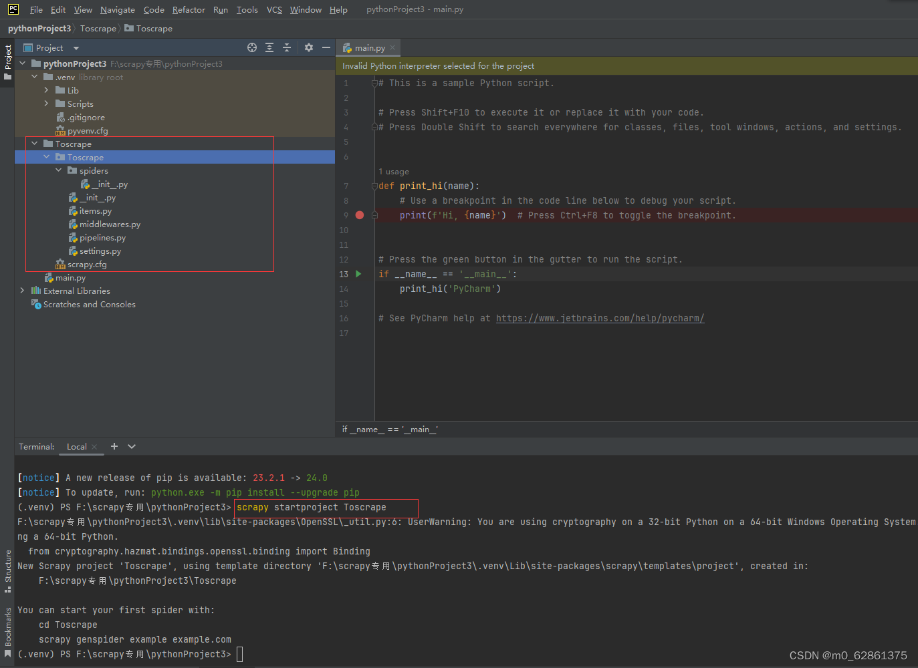Select the Local terminal tab

point(77,446)
